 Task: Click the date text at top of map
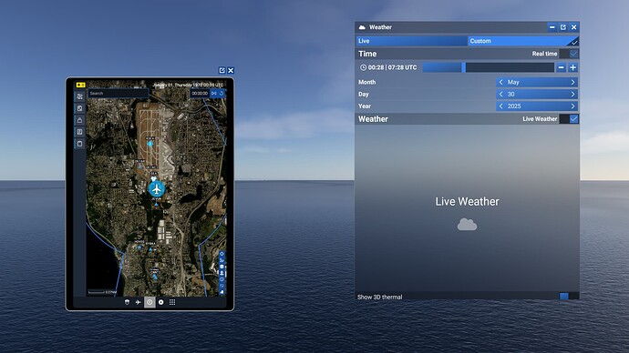tap(188, 85)
